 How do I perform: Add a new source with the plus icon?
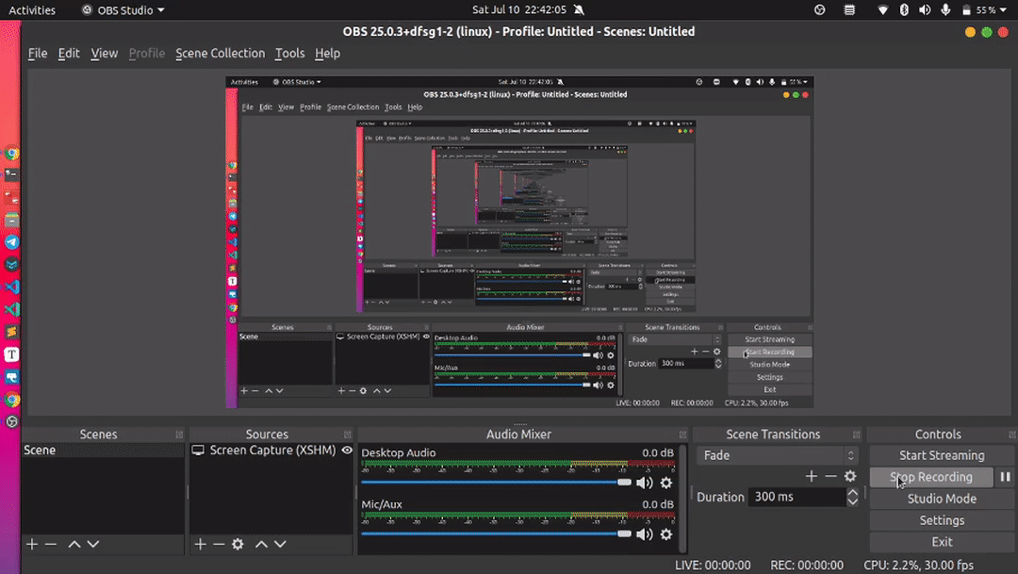(x=200, y=544)
